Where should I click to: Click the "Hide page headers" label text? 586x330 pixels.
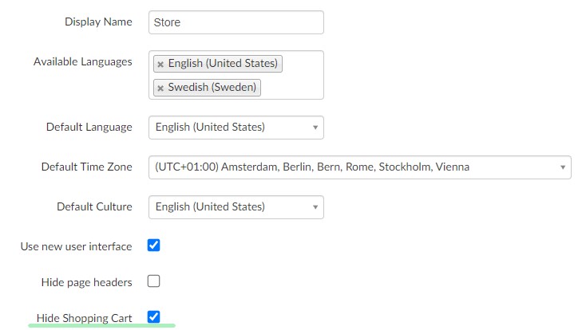(86, 282)
